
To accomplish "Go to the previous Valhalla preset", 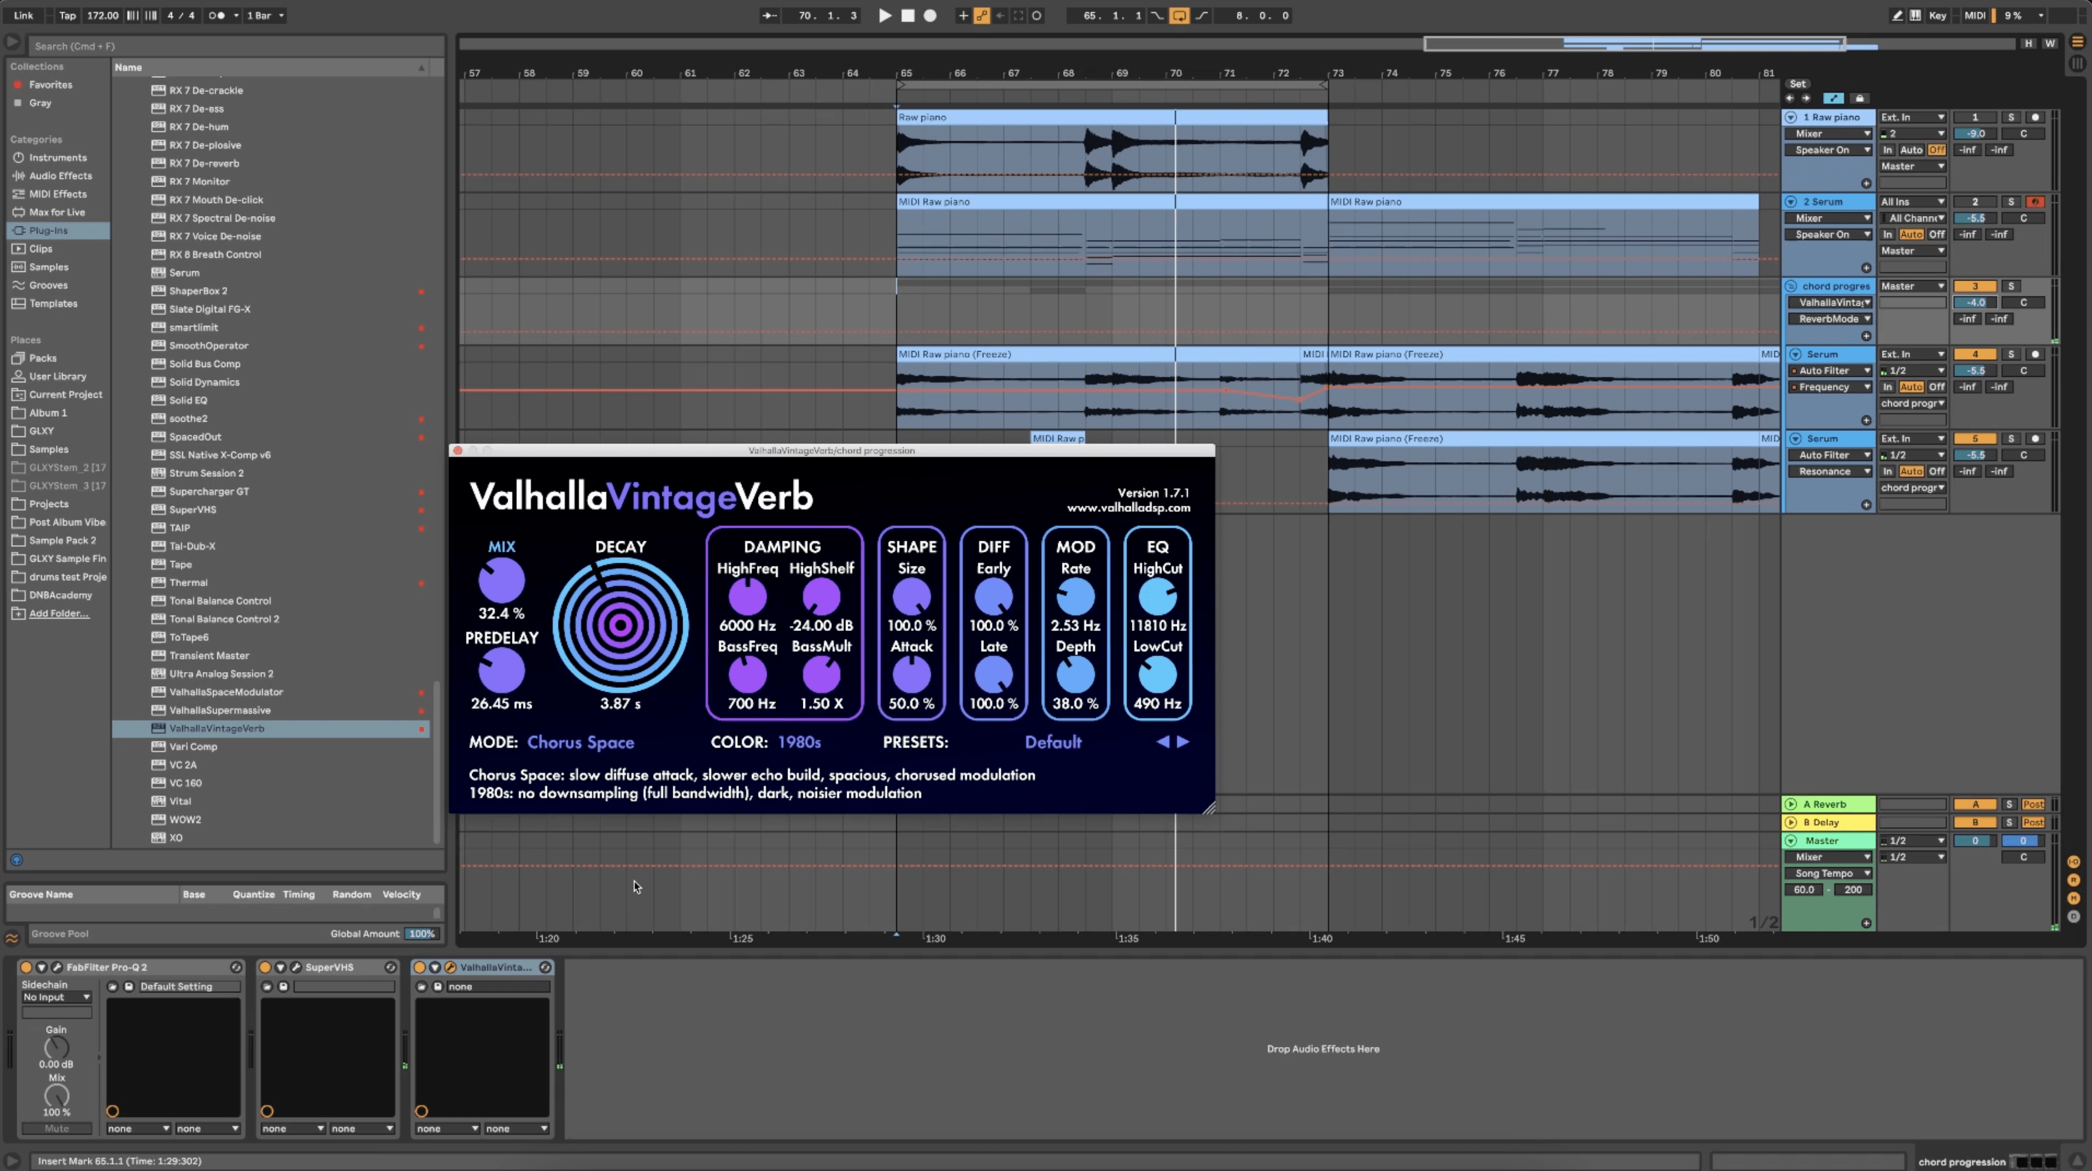I will (x=1163, y=741).
